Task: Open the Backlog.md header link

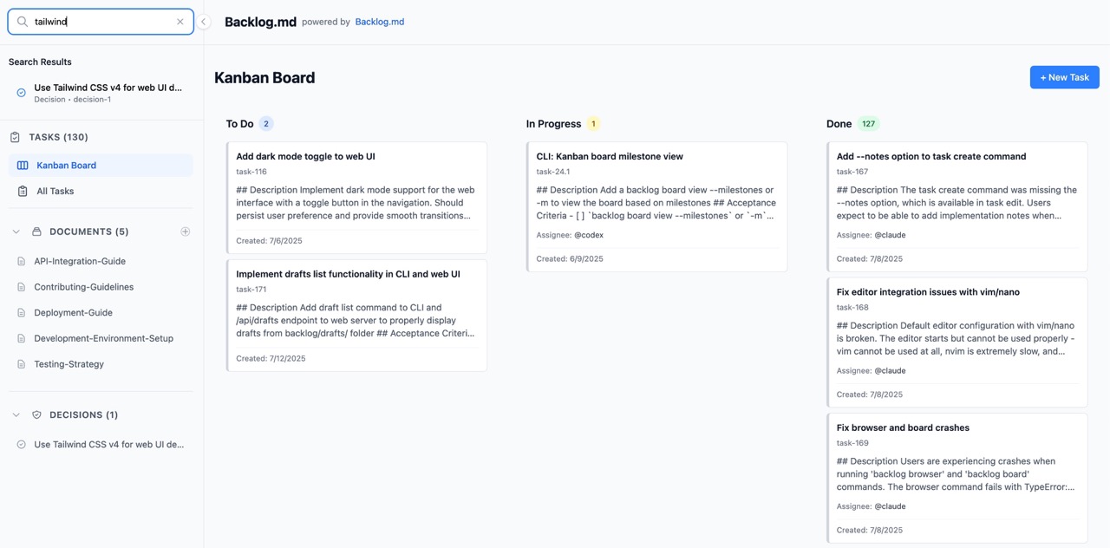Action: (379, 21)
